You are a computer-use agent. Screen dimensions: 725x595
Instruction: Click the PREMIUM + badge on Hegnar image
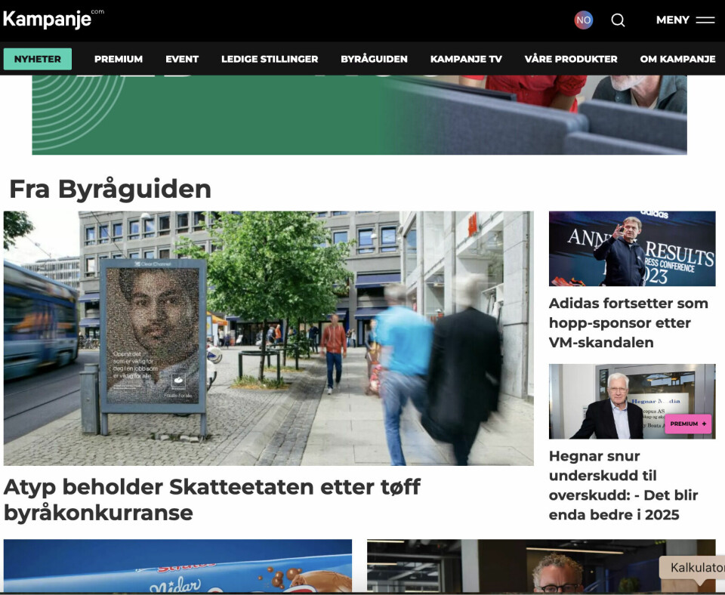tap(688, 424)
